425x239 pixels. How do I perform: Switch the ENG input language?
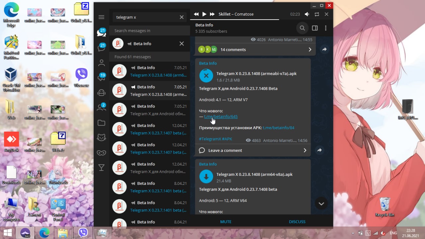coord(393,233)
